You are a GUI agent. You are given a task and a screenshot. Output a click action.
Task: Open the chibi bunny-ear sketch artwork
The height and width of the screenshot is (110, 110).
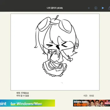tap(55, 52)
